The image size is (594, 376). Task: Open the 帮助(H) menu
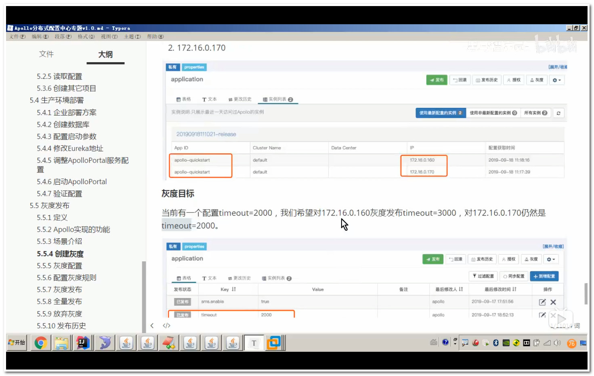[155, 37]
